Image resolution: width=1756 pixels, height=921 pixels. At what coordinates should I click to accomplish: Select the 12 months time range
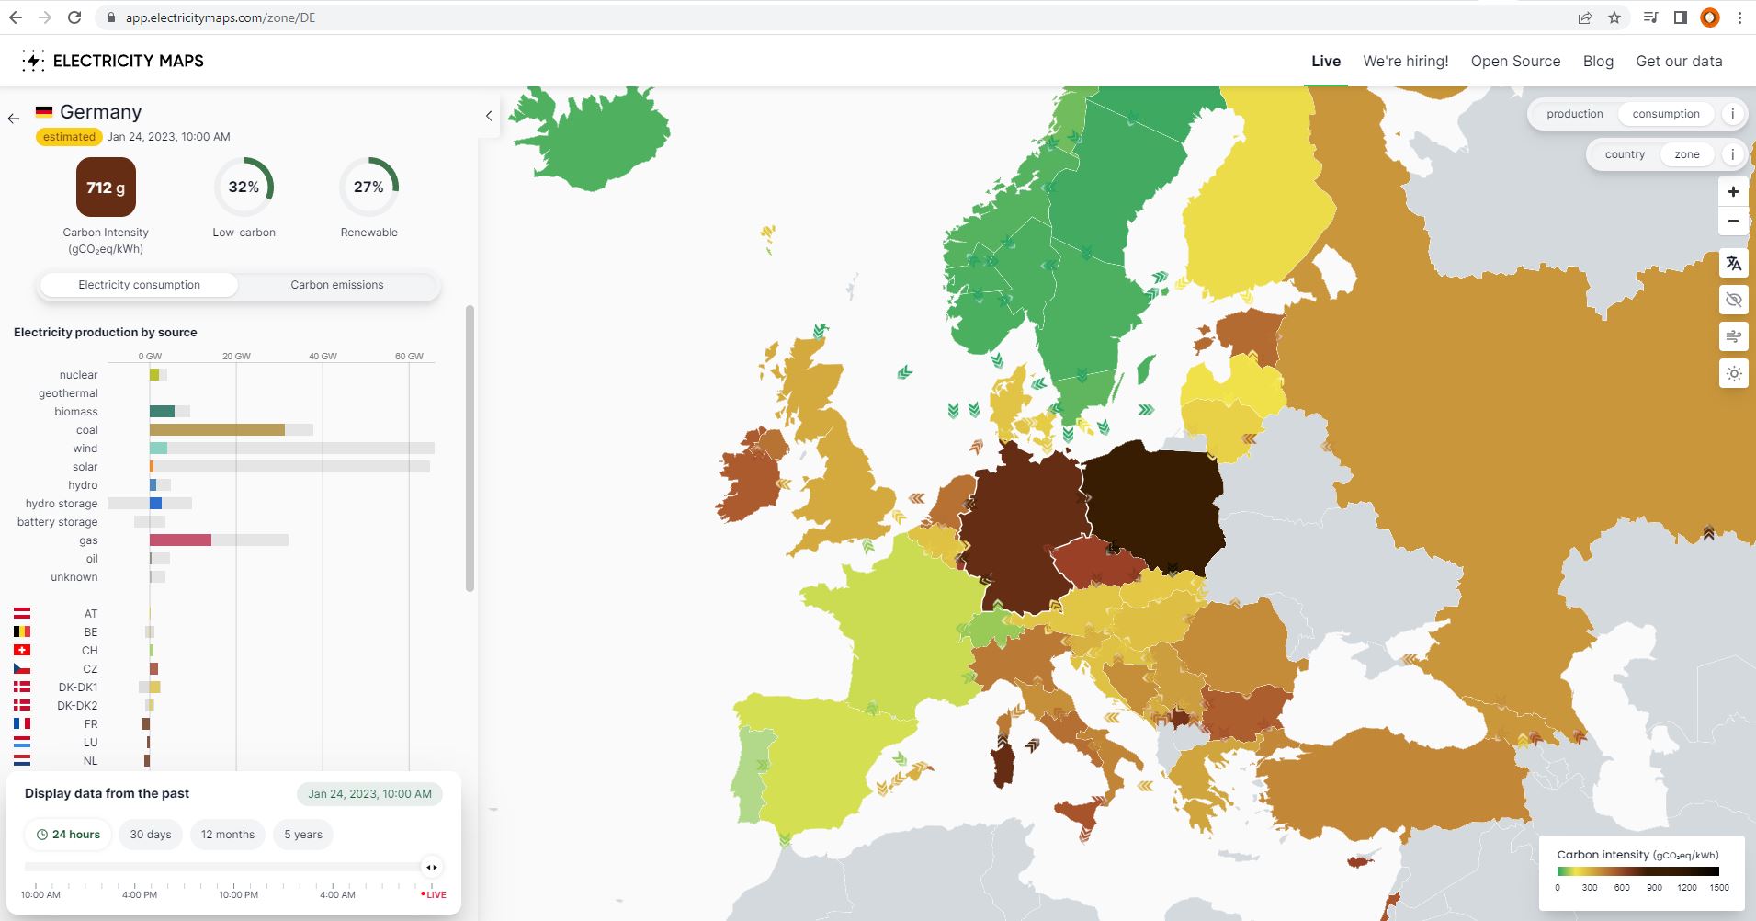click(x=228, y=835)
